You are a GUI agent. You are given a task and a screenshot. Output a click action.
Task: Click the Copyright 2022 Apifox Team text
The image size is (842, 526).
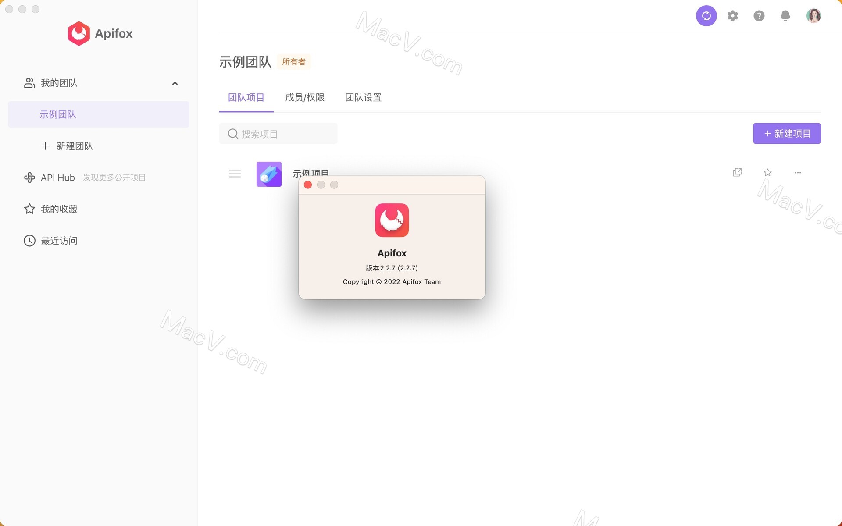[x=392, y=282]
